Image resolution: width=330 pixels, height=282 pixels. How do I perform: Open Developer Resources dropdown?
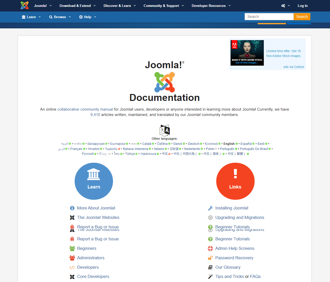point(211,6)
